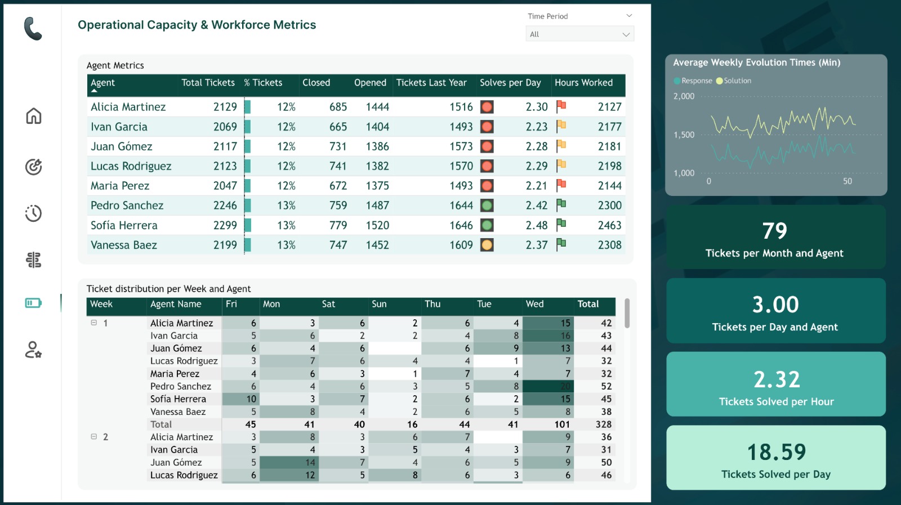The image size is (901, 505).
Task: Select the 18.59 Tickets Solved per Day card
Action: (x=776, y=458)
